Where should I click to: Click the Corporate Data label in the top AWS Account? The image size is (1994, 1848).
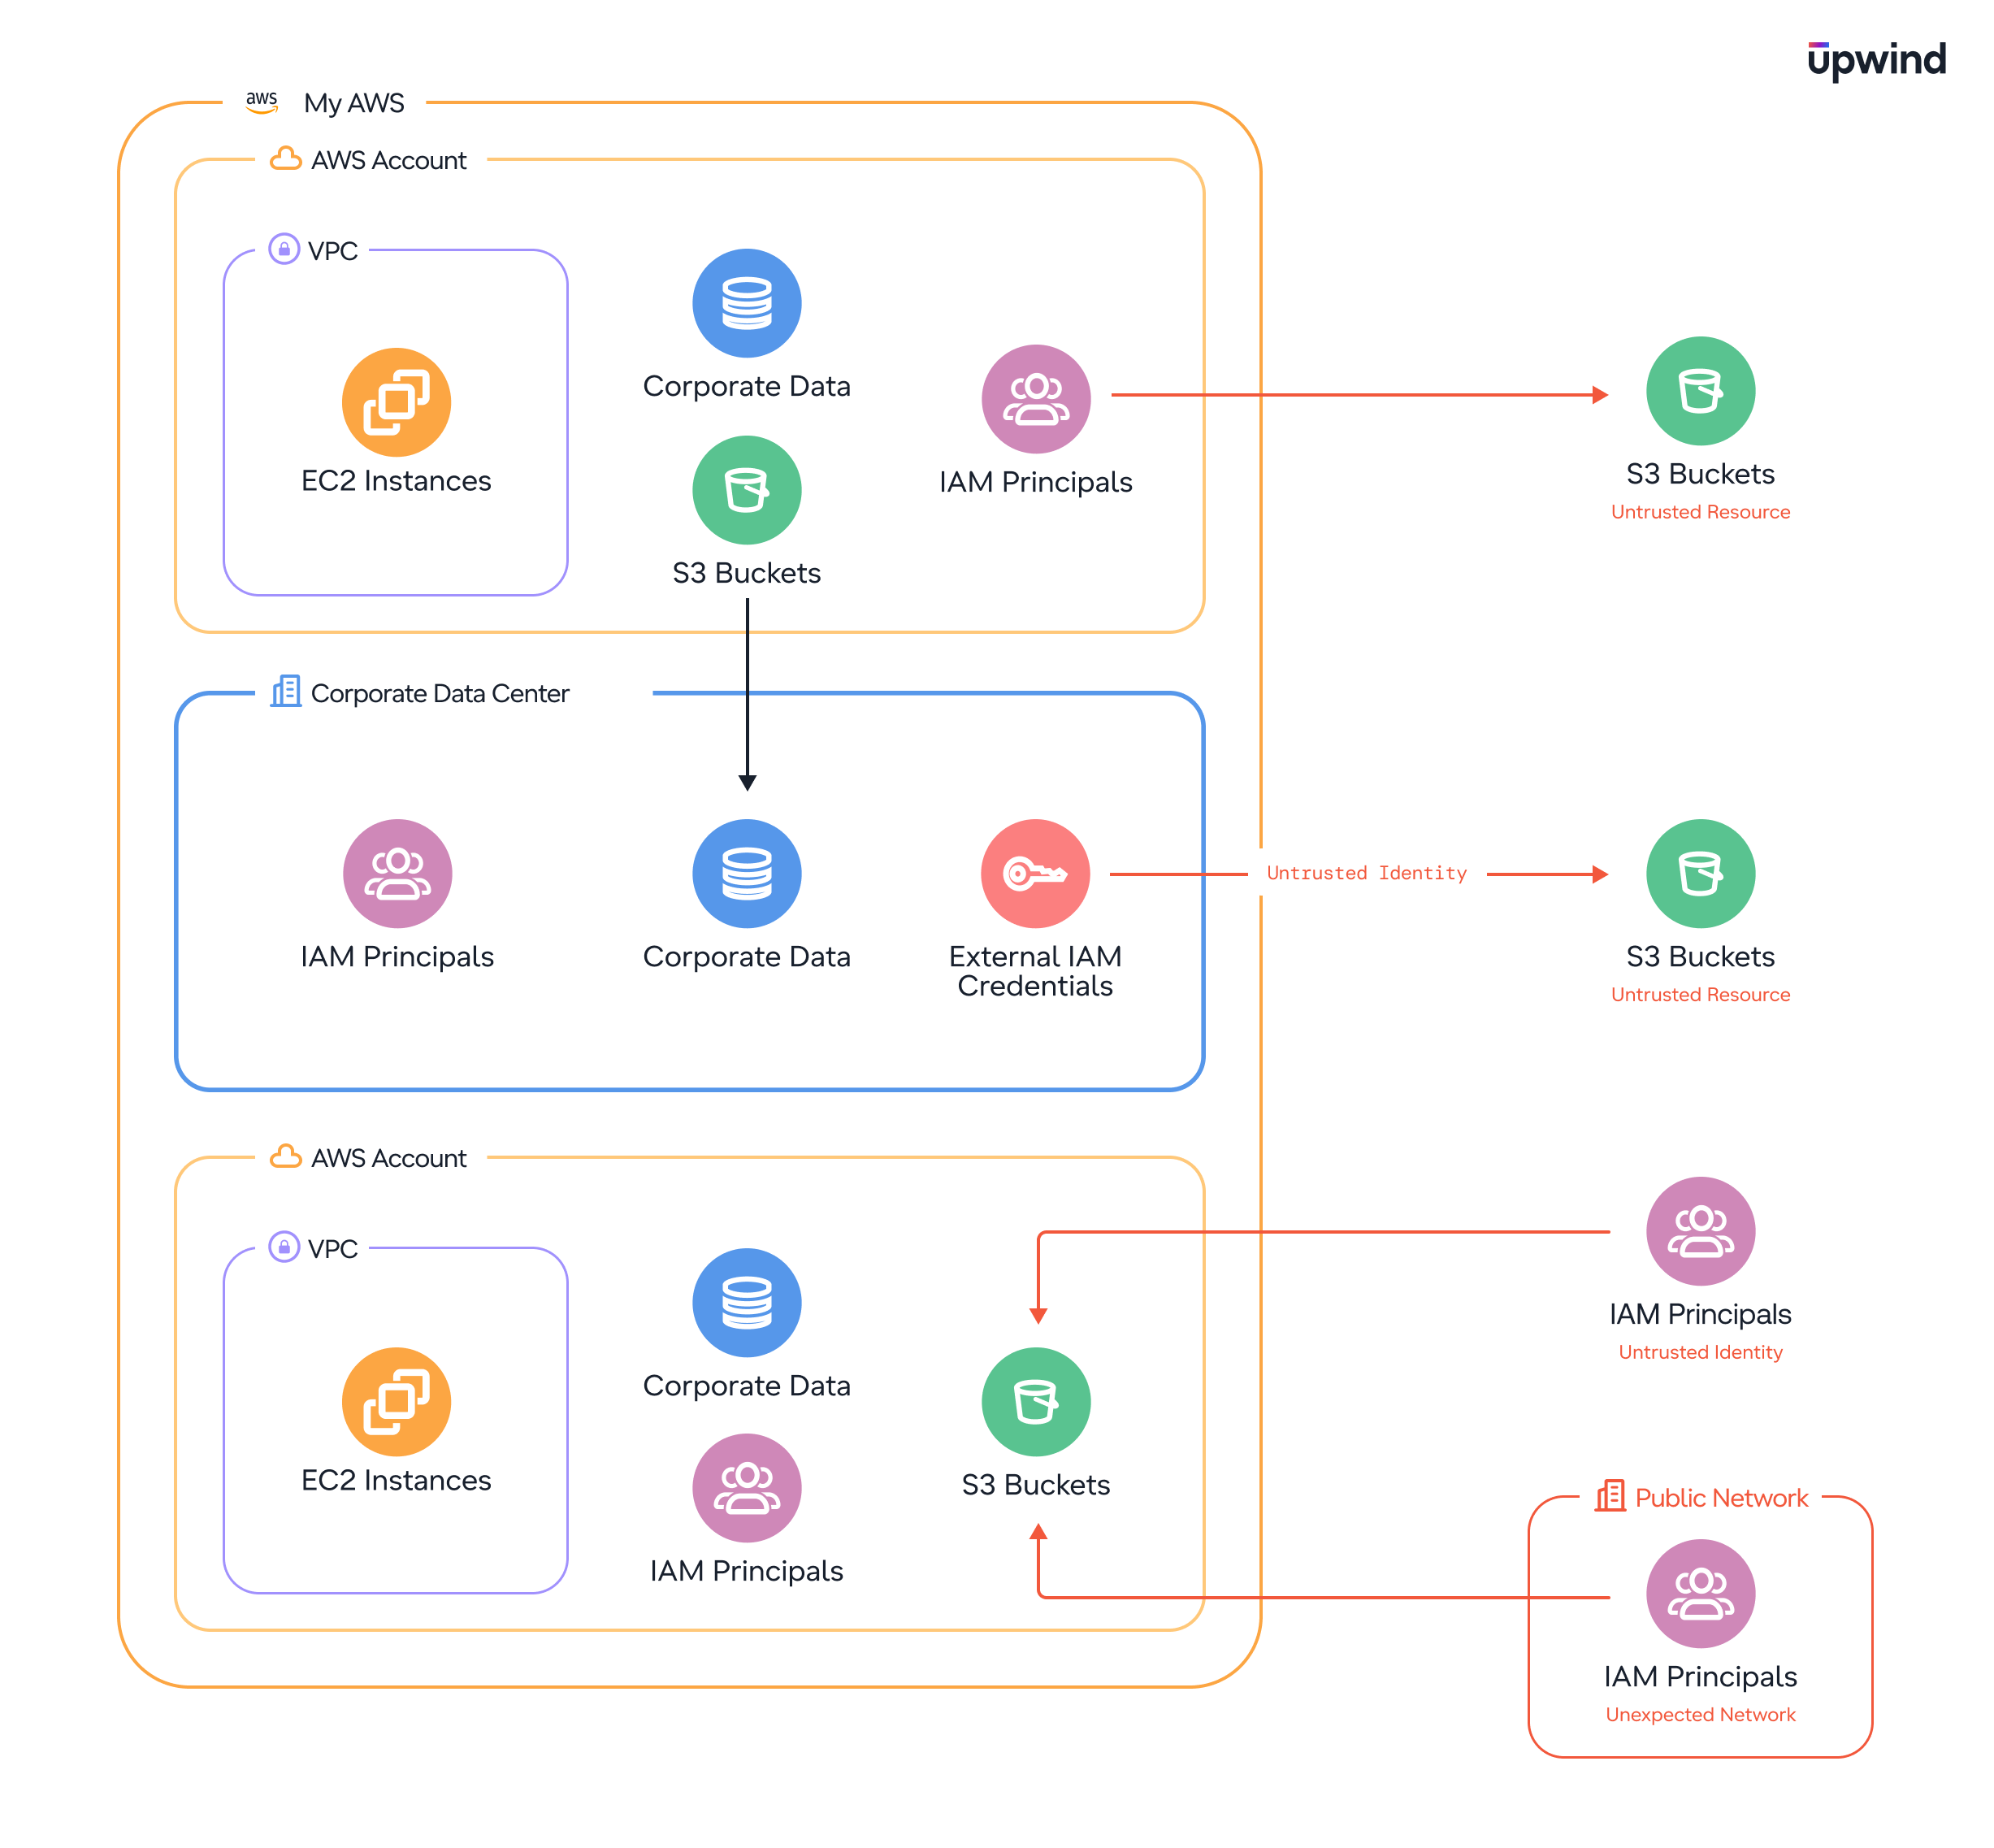pos(747,386)
